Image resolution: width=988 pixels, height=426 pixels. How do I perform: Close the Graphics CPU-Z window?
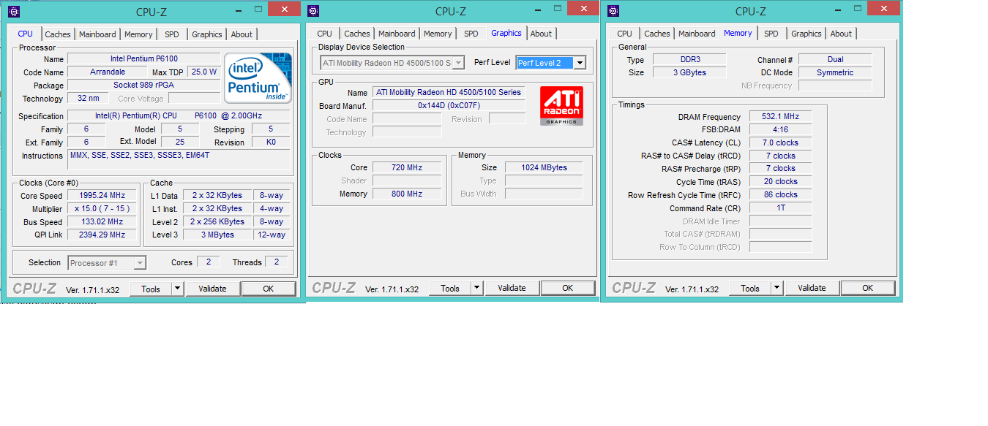coord(583,8)
